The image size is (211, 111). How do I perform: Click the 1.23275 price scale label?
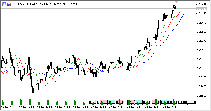(202, 41)
